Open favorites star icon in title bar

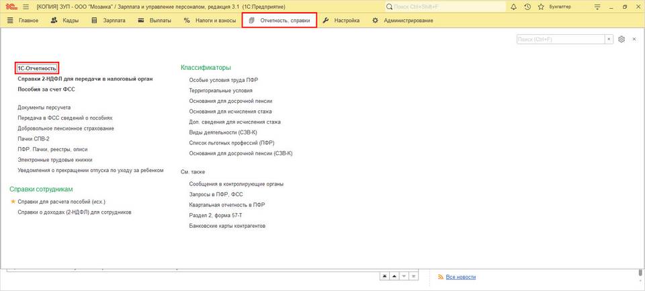(x=541, y=7)
